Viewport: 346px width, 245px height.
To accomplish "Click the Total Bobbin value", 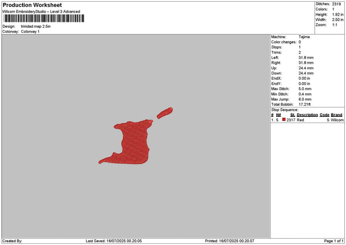I will pos(304,105).
